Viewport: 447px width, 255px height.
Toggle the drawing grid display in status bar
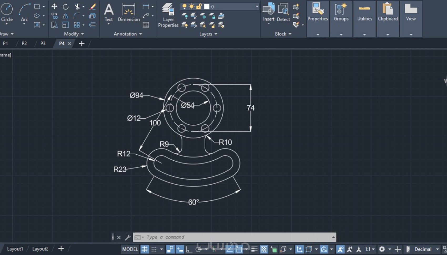[145, 249]
